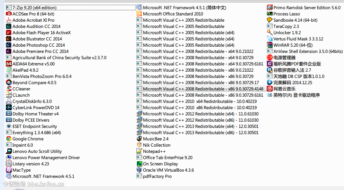Select the Inpaint 6.0 entry

(x=20, y=145)
